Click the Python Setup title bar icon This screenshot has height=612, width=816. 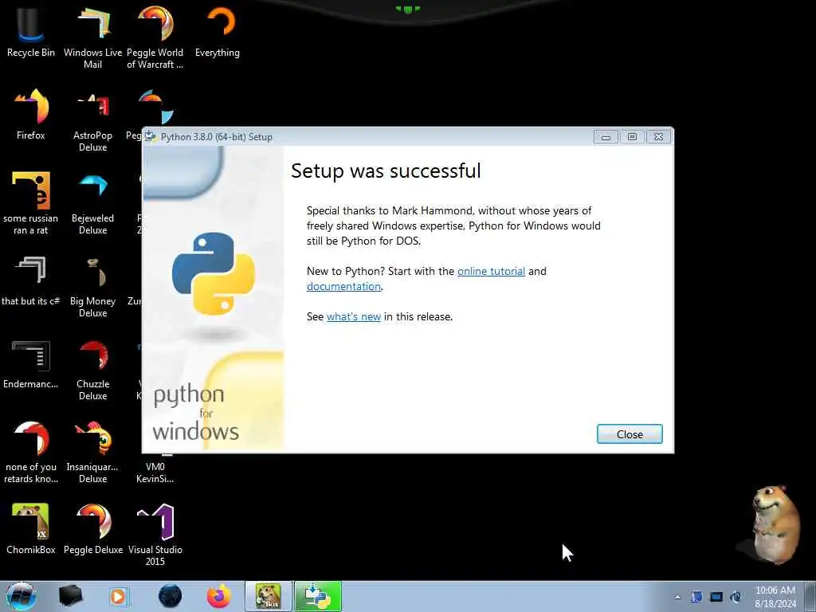(151, 137)
